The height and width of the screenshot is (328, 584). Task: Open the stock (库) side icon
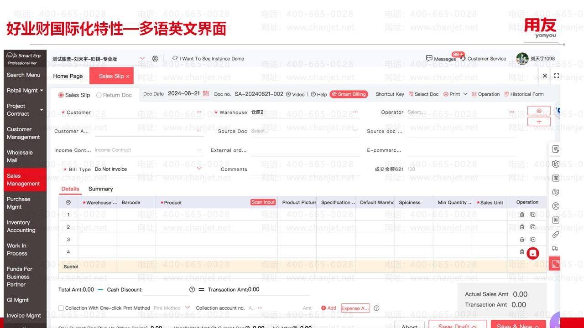[x=555, y=178]
